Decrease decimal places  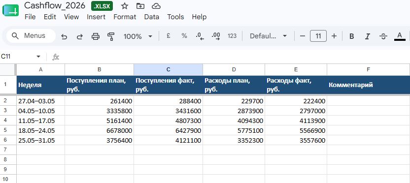(x=200, y=36)
